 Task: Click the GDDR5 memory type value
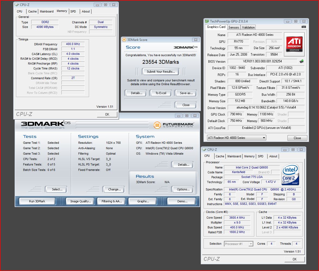point(240,94)
